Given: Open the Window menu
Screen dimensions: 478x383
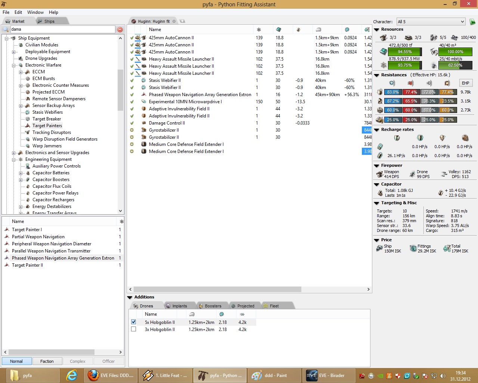Looking at the screenshot, I should pyautogui.click(x=35, y=12).
